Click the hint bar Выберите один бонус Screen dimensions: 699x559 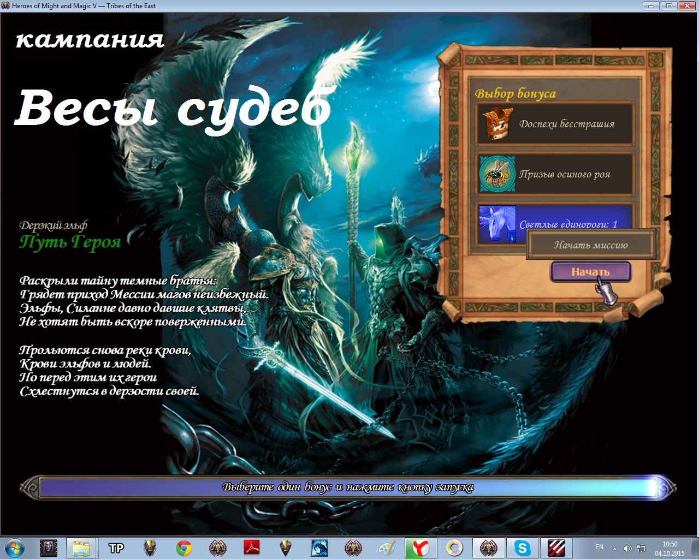pos(348,487)
